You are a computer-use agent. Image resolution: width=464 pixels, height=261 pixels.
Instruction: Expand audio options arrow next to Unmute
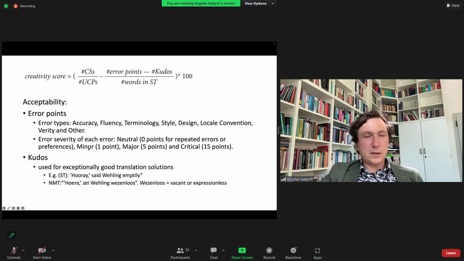click(24, 250)
